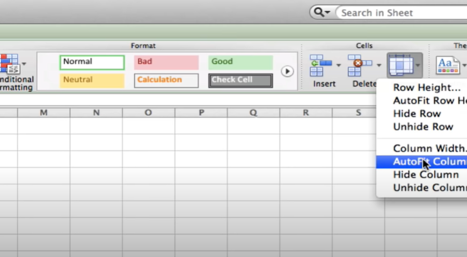
Task: Select column O header
Action: click(x=149, y=113)
